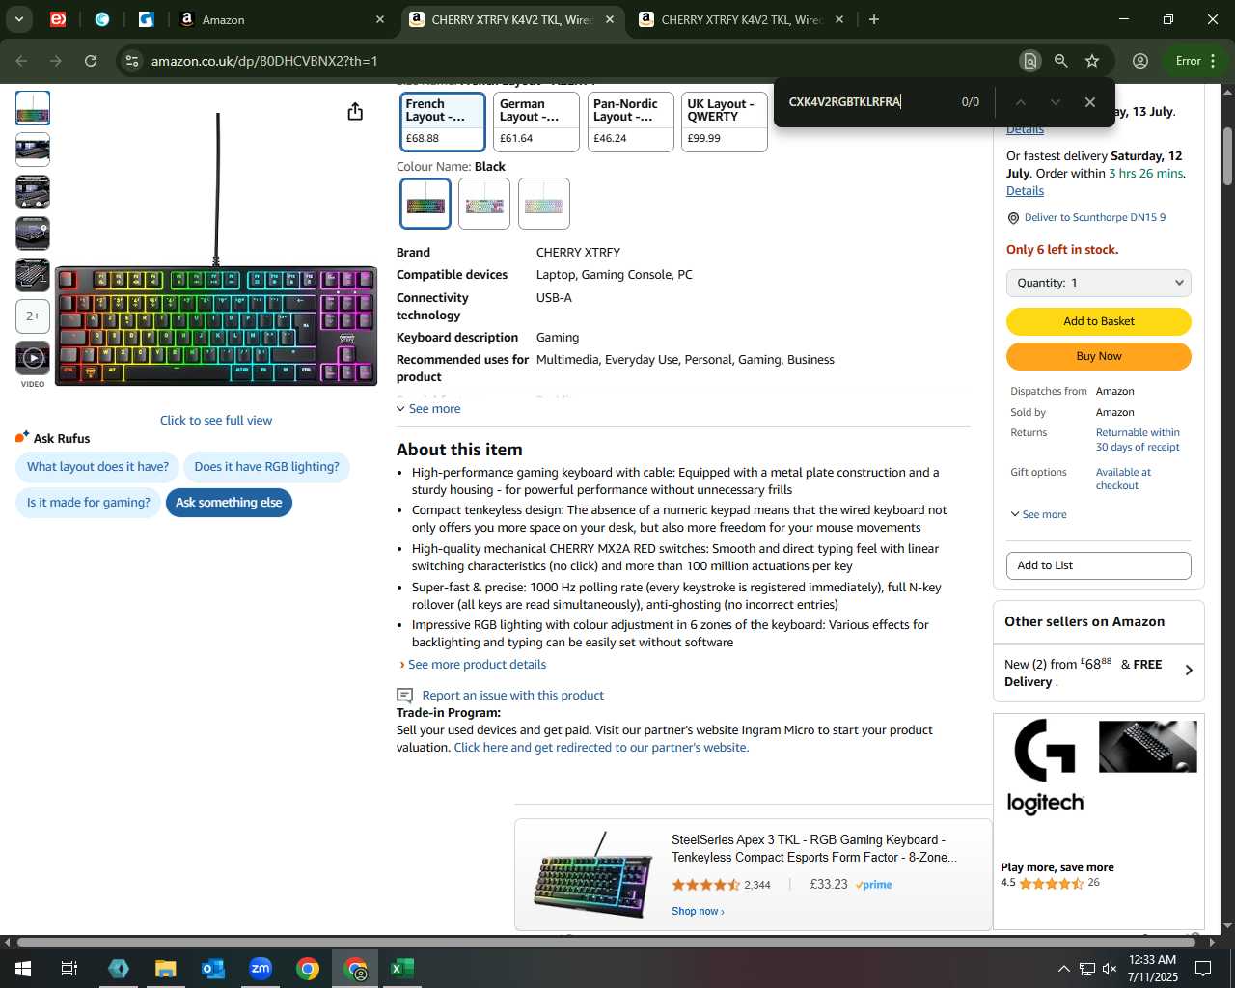Click Returnable within 30 days link

1138,440
